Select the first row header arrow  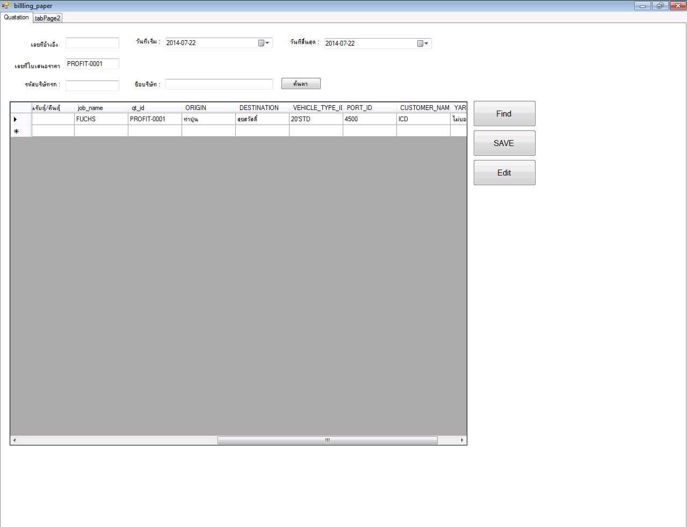[21, 119]
